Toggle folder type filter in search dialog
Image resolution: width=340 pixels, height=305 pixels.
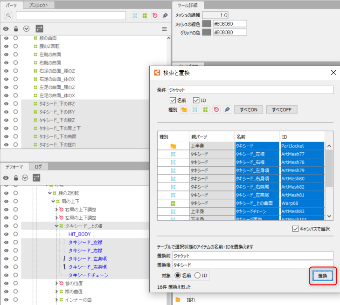coord(184,110)
